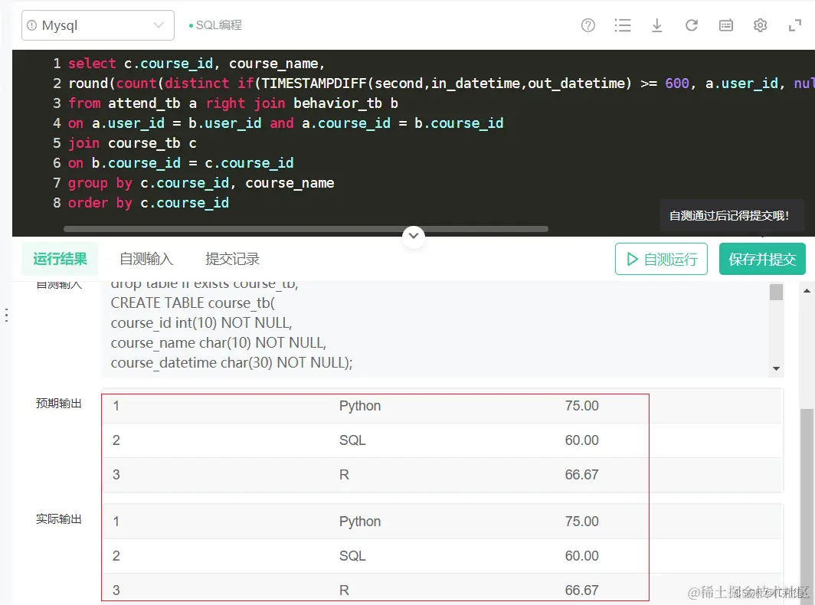
Task: Click code line 3 from attend_tb
Action: [x=234, y=103]
